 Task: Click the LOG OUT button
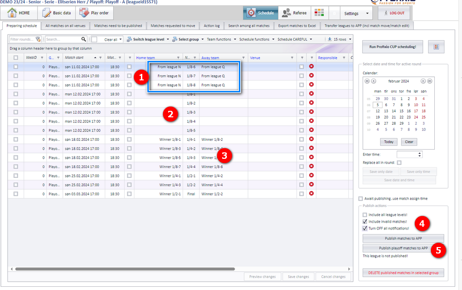click(x=394, y=13)
